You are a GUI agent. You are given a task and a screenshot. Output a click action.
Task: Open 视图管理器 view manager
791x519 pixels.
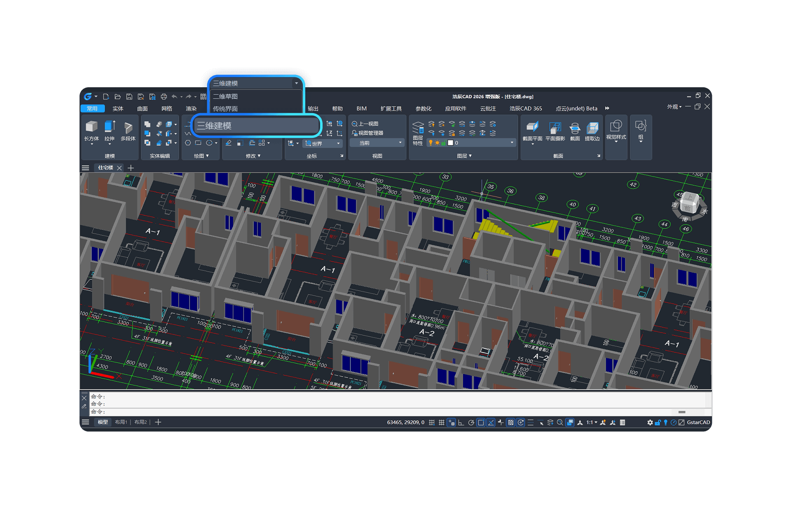pos(367,133)
